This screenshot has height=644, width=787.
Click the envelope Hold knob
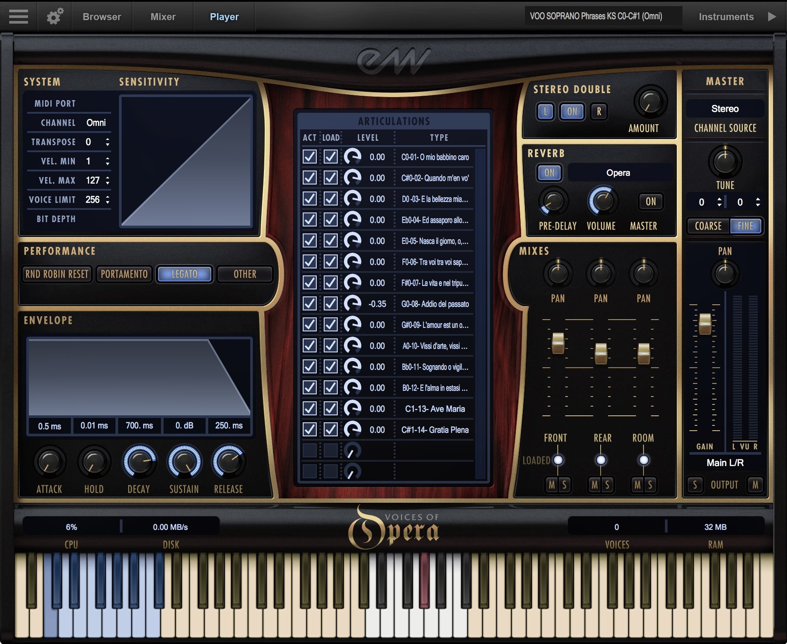94,462
